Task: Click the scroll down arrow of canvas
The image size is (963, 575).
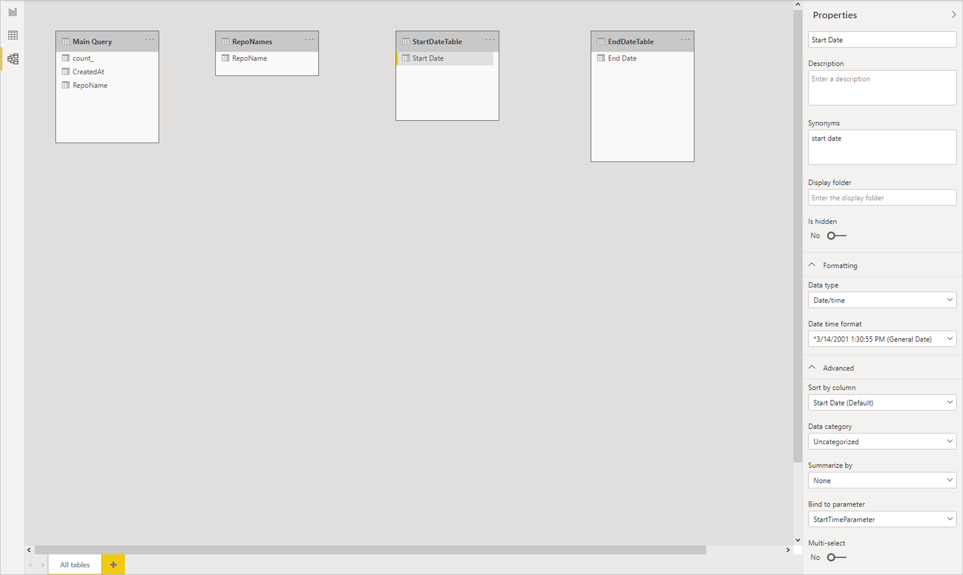Action: (798, 540)
